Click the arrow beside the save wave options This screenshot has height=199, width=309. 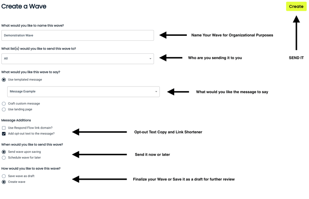coord(99,179)
